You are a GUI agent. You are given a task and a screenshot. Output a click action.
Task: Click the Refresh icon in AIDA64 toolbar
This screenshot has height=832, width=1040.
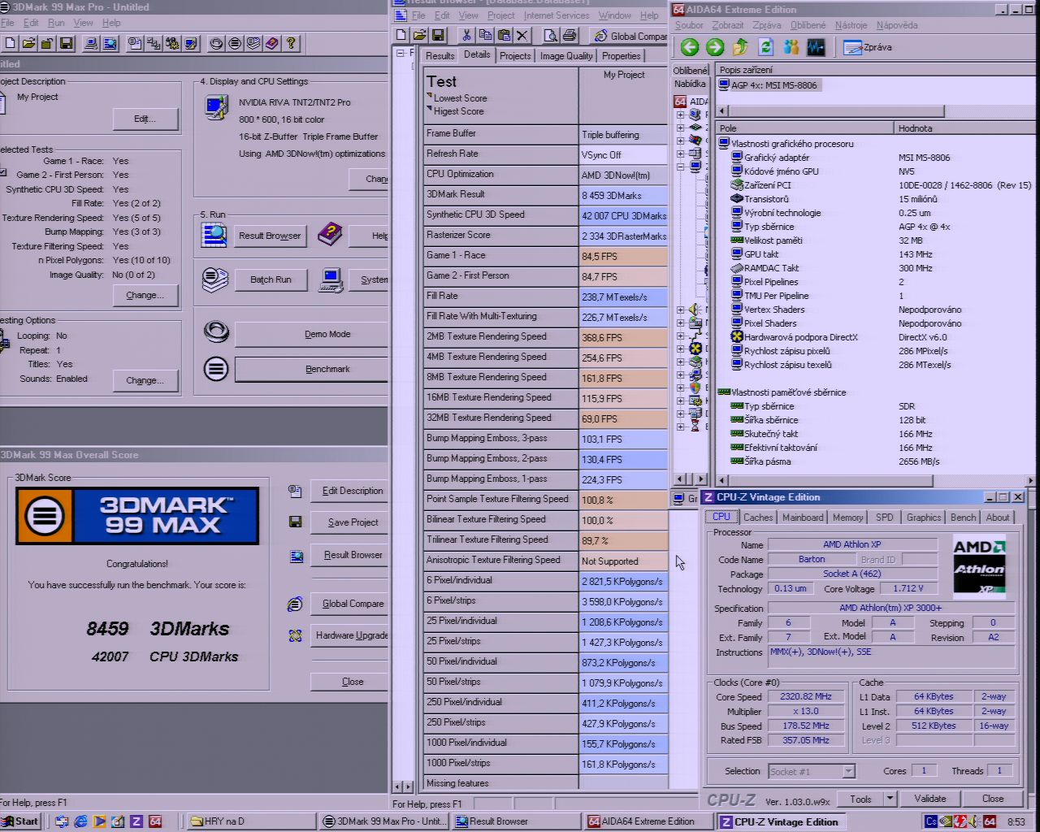click(x=765, y=47)
